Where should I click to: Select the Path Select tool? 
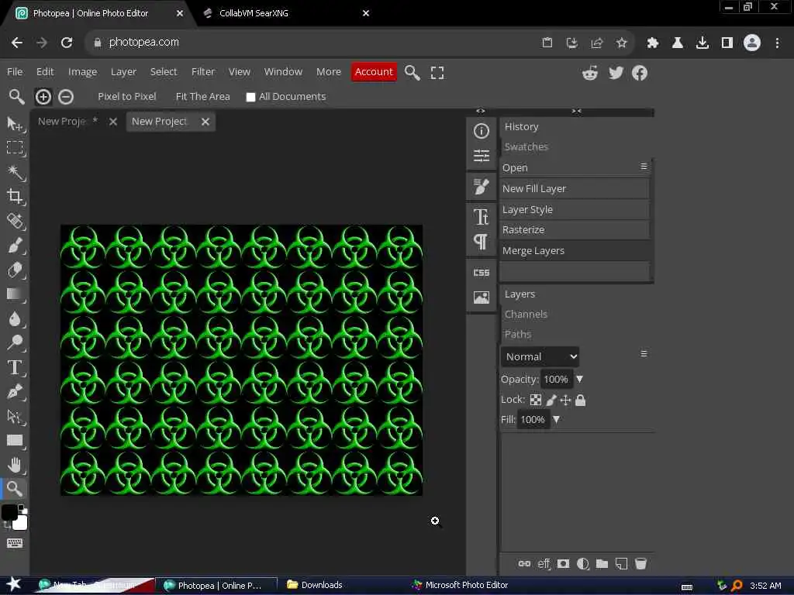(14, 416)
